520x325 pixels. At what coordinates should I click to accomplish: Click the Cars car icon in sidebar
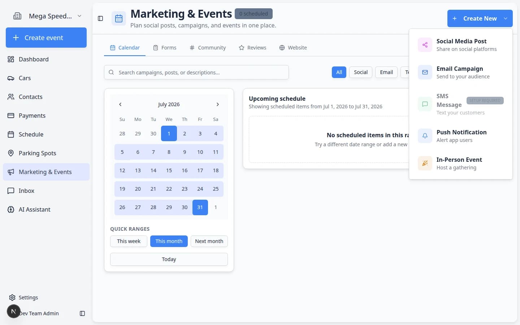pos(11,78)
